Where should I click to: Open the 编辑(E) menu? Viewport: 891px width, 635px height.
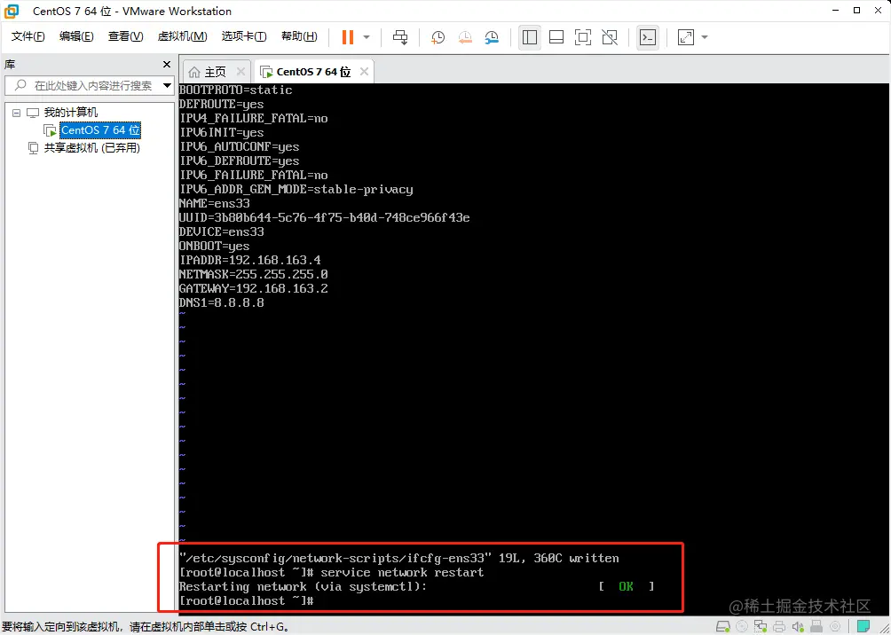coord(76,37)
